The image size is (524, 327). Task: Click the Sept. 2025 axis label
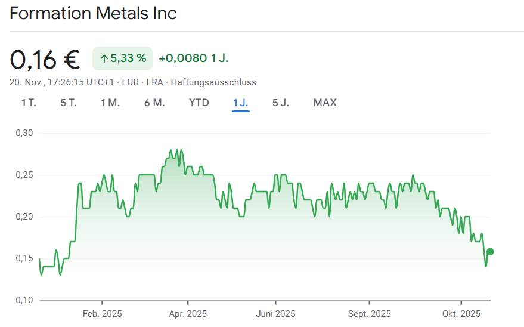[x=370, y=314]
